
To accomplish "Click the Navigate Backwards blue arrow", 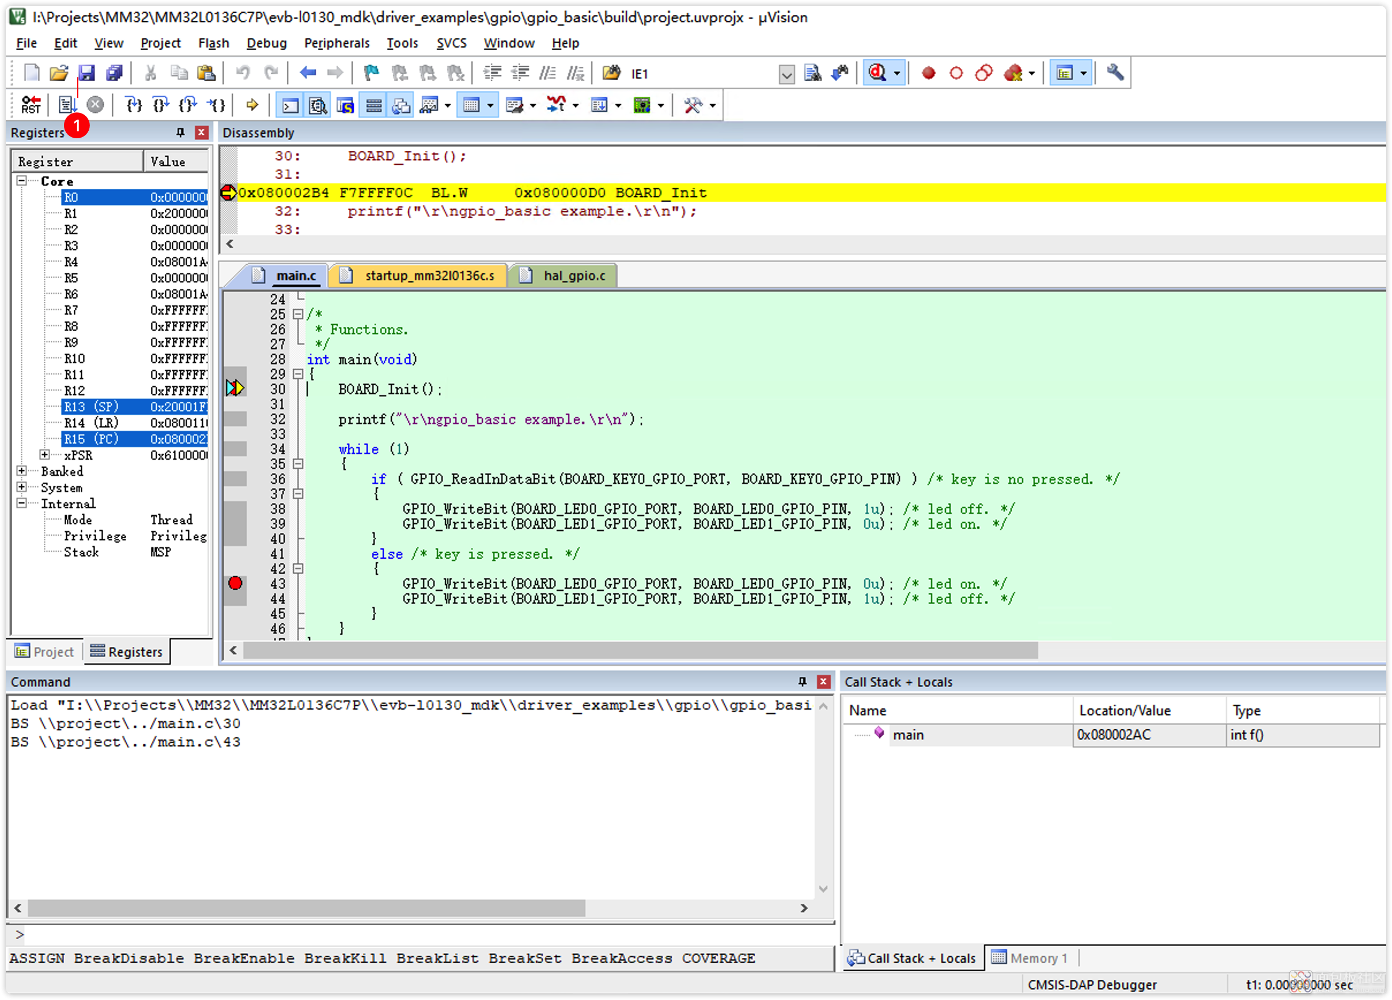I will click(x=308, y=73).
